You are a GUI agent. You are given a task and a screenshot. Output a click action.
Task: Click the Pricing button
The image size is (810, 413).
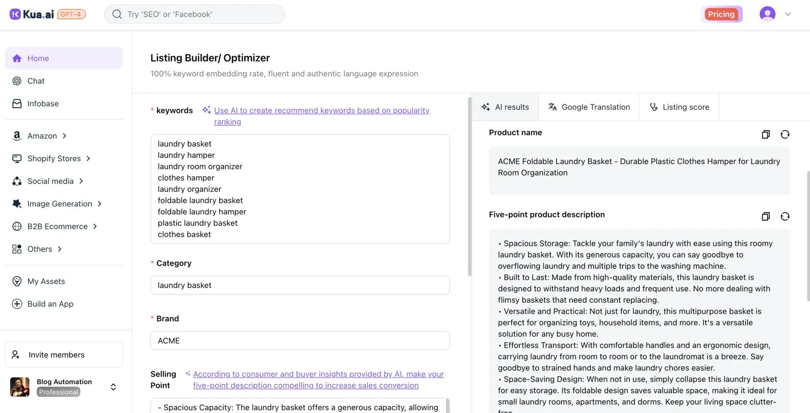click(x=721, y=14)
